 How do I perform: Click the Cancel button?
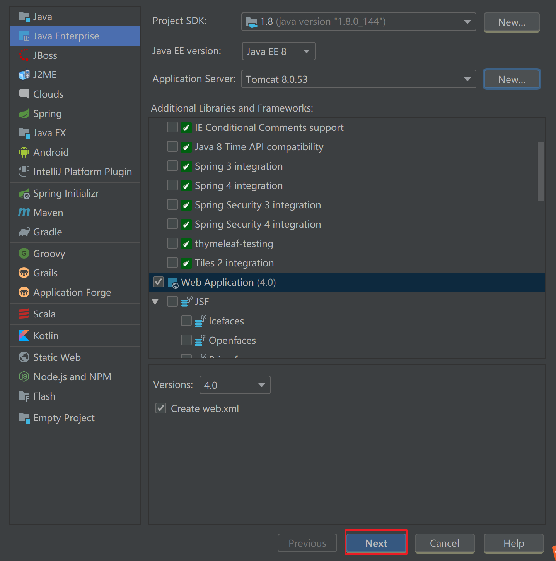[445, 543]
